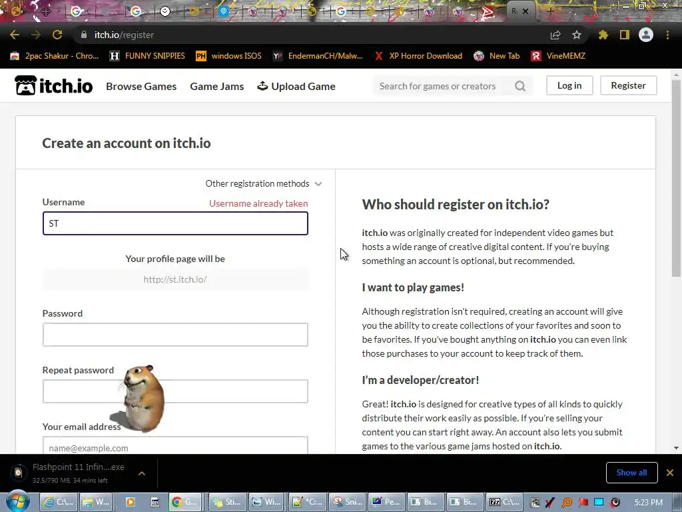Click the 'I'm a developer/creator!' heading
The width and height of the screenshot is (682, 512).
tap(420, 380)
